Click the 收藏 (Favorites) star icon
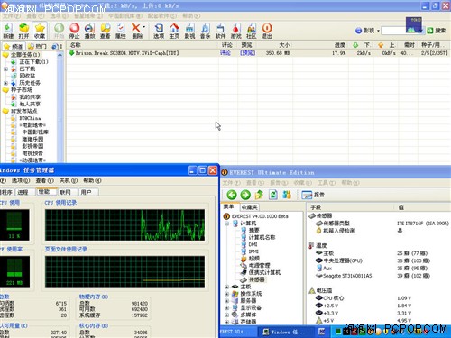The image size is (451, 338). coord(40,31)
